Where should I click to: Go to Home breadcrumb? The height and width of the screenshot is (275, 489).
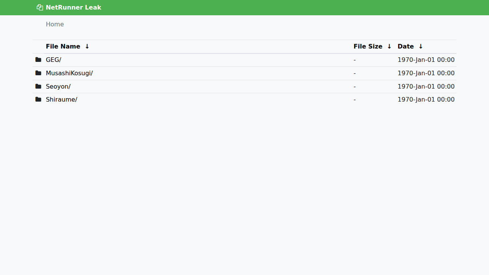pos(55,24)
